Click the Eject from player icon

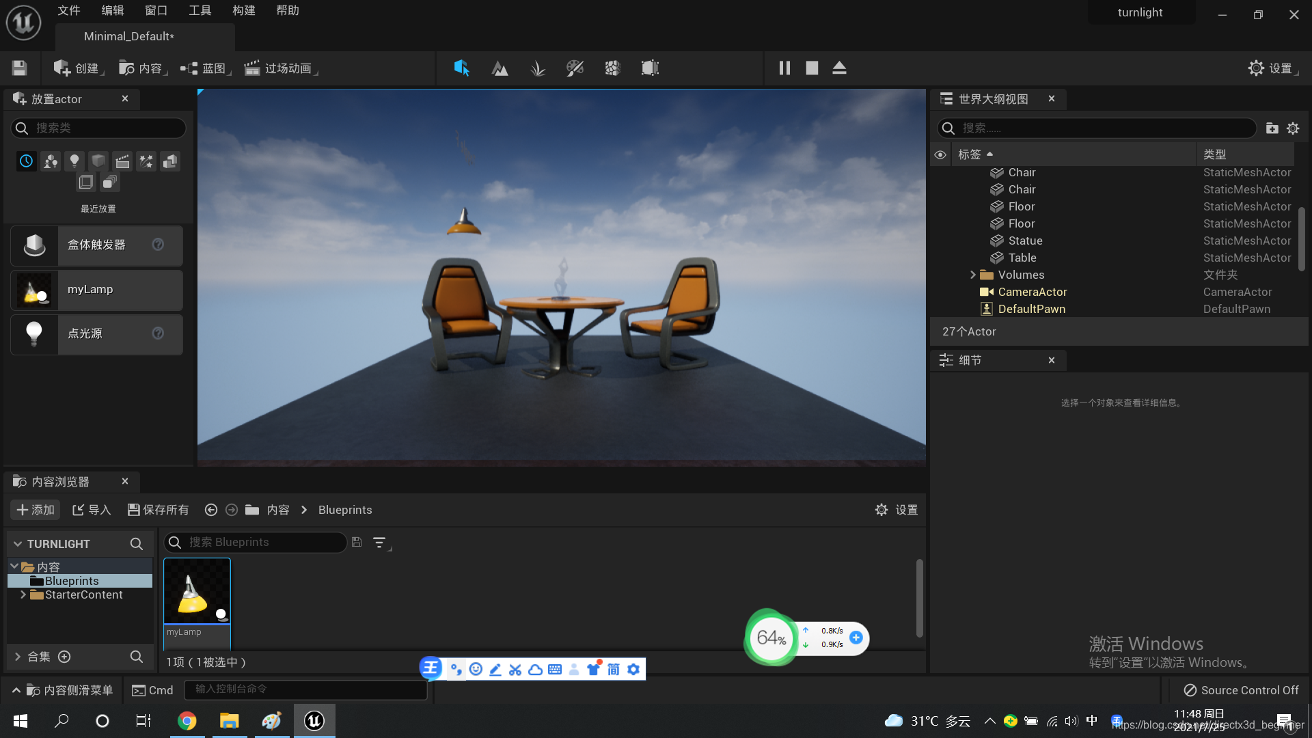click(x=839, y=68)
